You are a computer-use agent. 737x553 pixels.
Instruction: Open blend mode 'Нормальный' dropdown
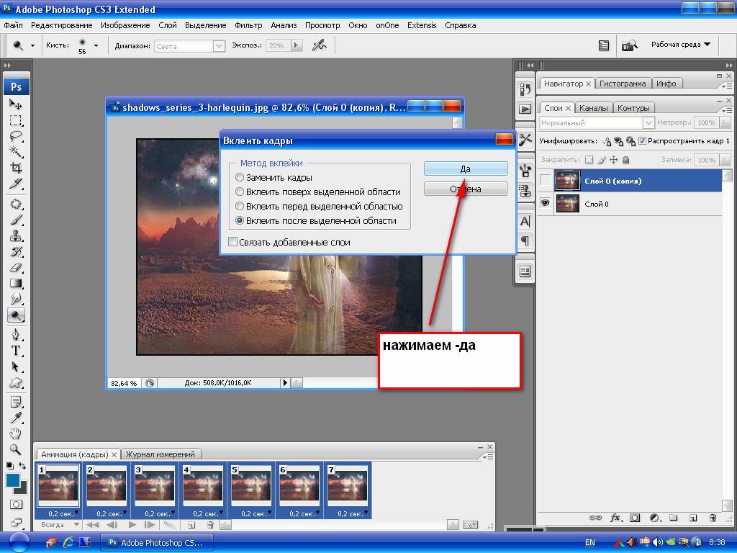tap(648, 122)
